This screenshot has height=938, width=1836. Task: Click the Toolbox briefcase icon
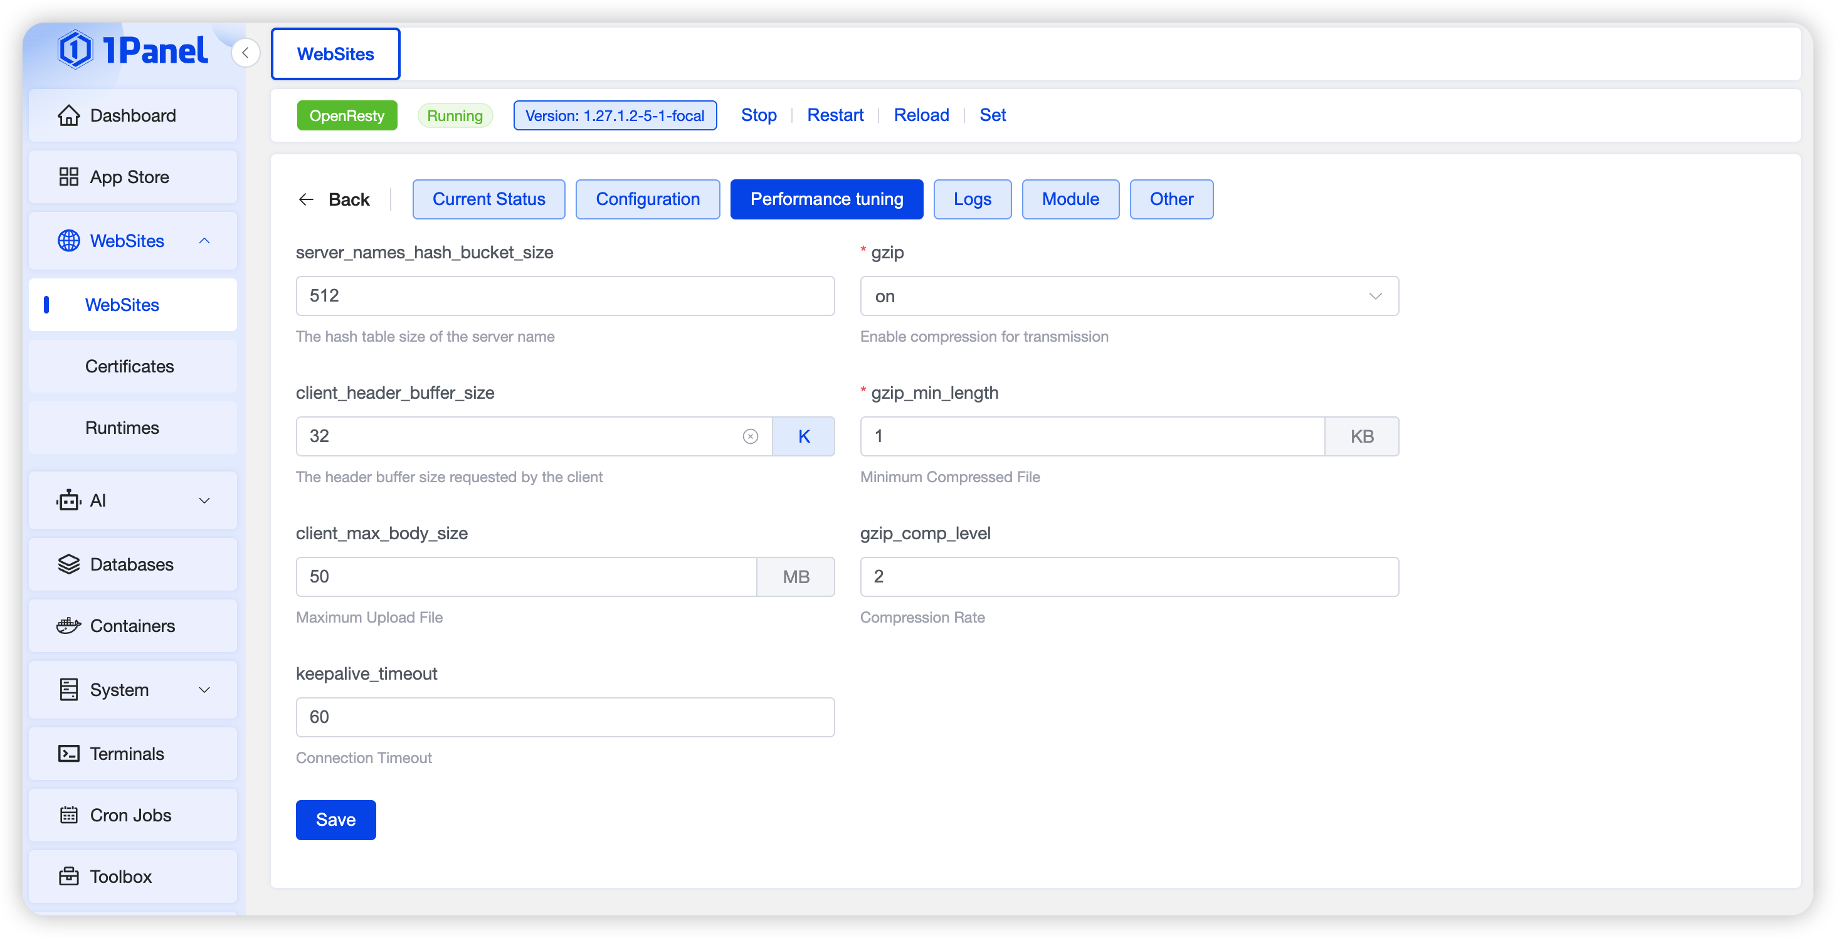68,876
